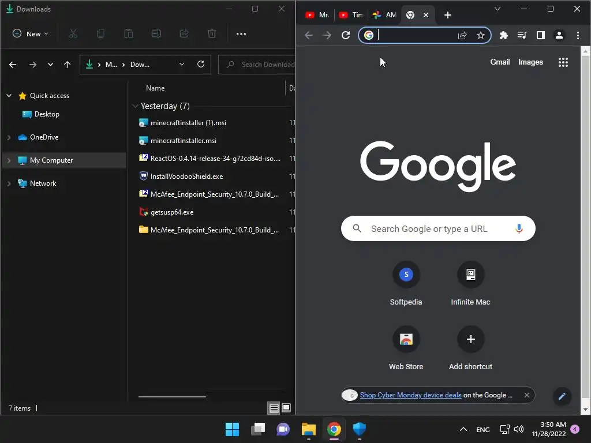Screen dimensions: 591x443
Task: Refresh the Downloads folder view
Action: click(201, 64)
